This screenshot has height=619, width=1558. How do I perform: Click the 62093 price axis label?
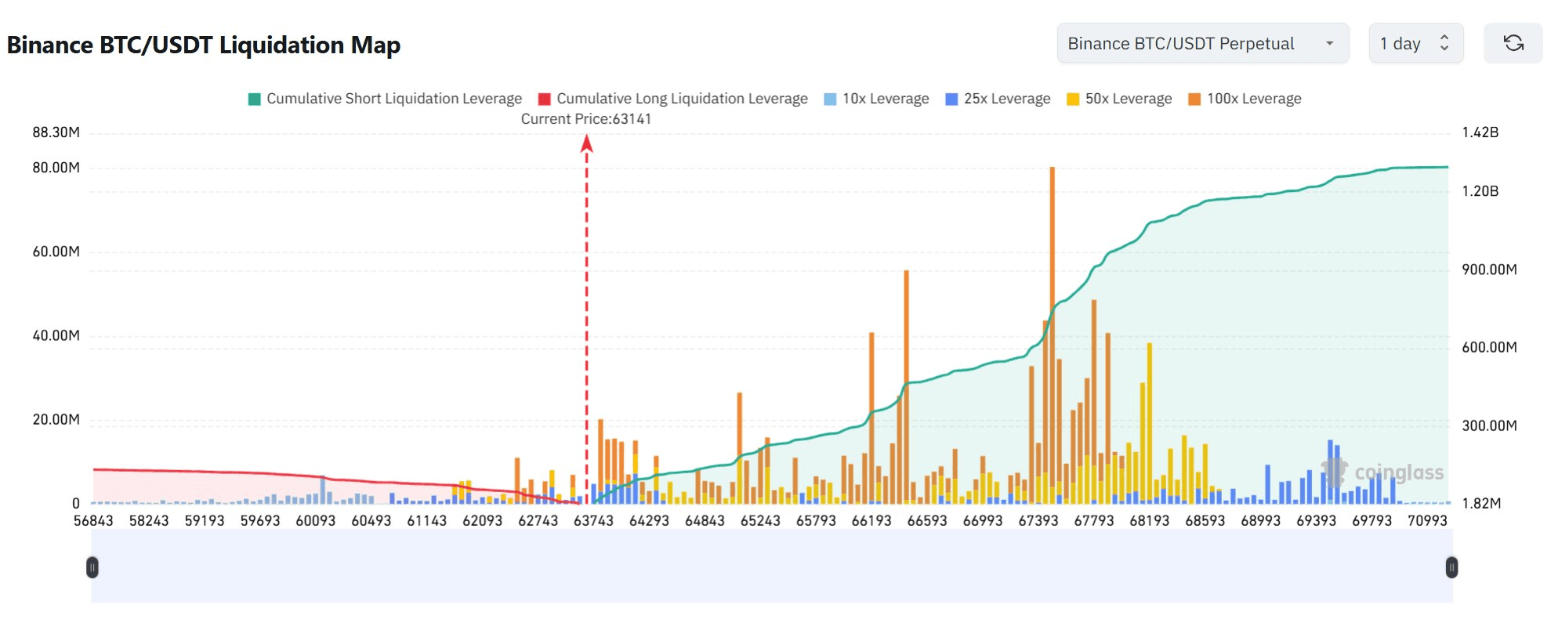(483, 520)
